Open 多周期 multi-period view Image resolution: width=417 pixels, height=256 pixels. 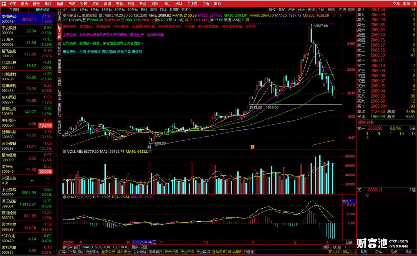click(174, 10)
